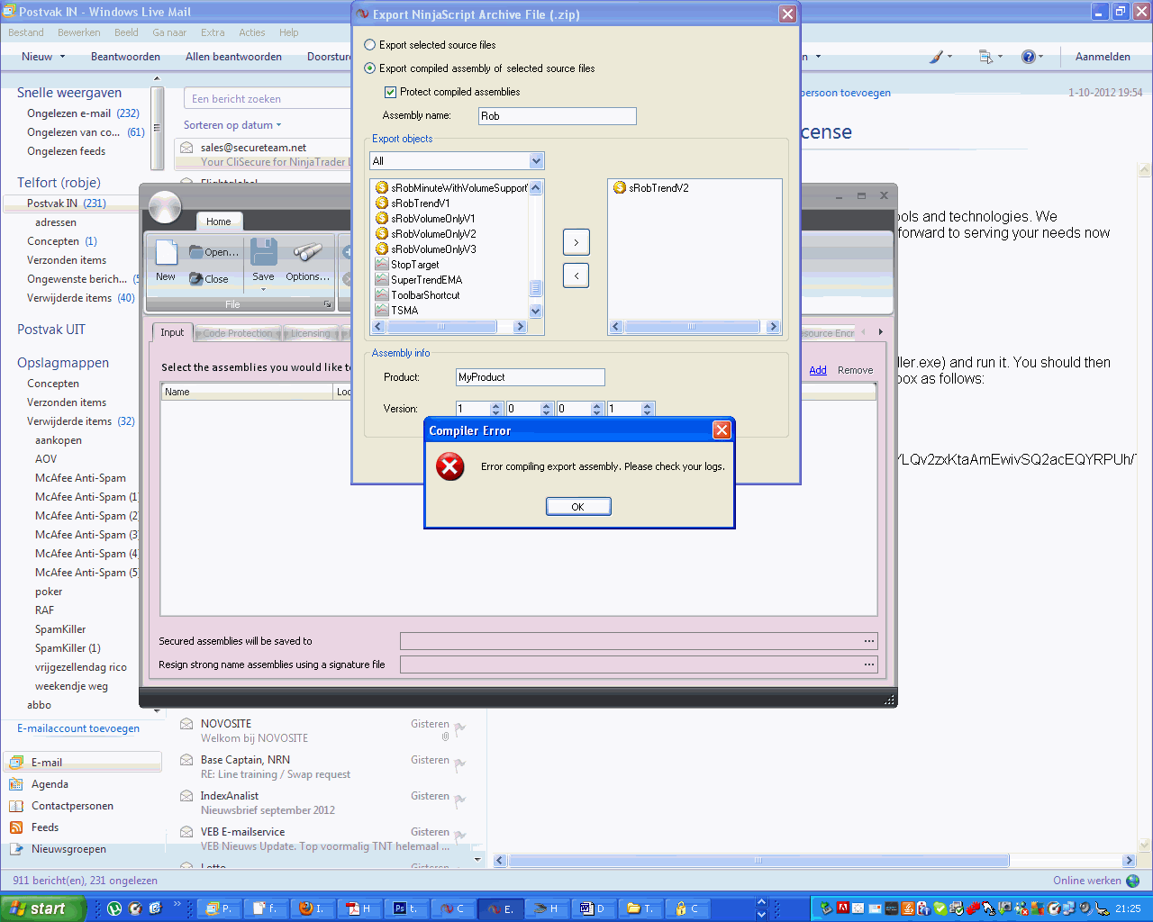Image resolution: width=1153 pixels, height=922 pixels.
Task: Click red error icon in Compiler Error dialog
Action: coord(449,466)
